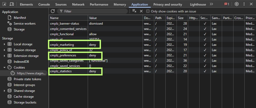Open the Manifest section in sidebar

point(20,18)
